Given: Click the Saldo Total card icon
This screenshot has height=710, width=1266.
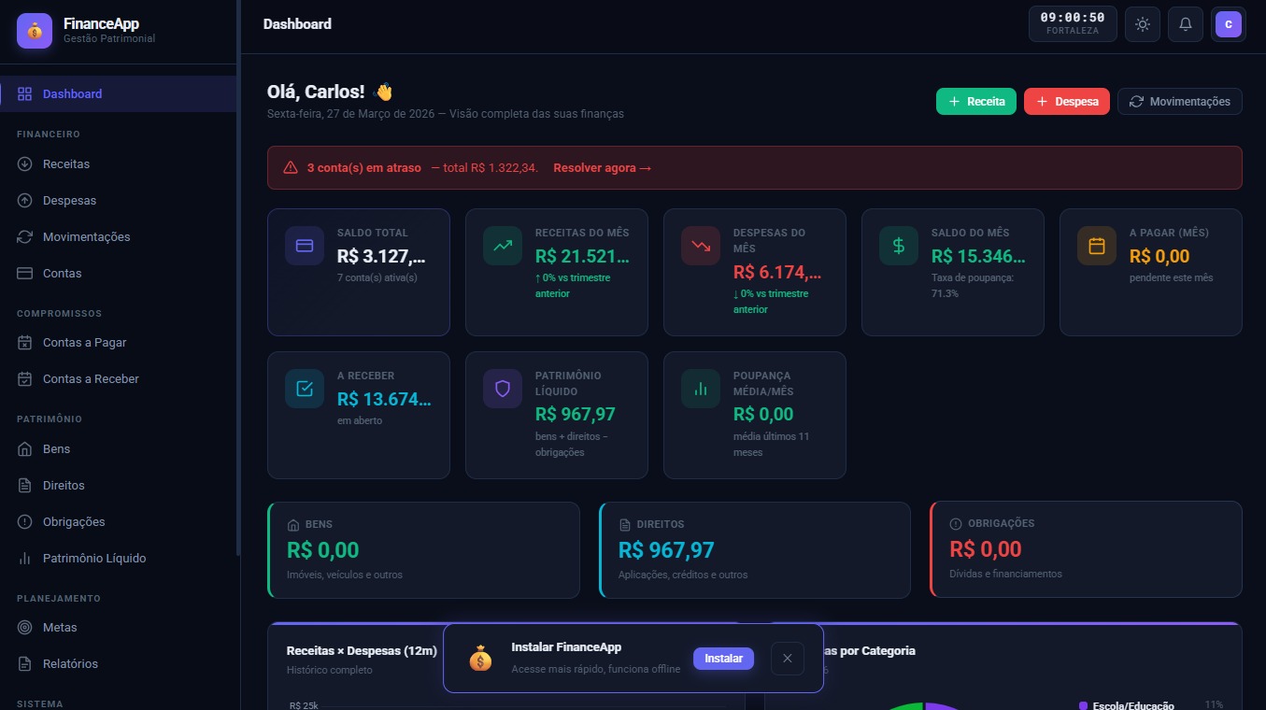Looking at the screenshot, I should [305, 246].
